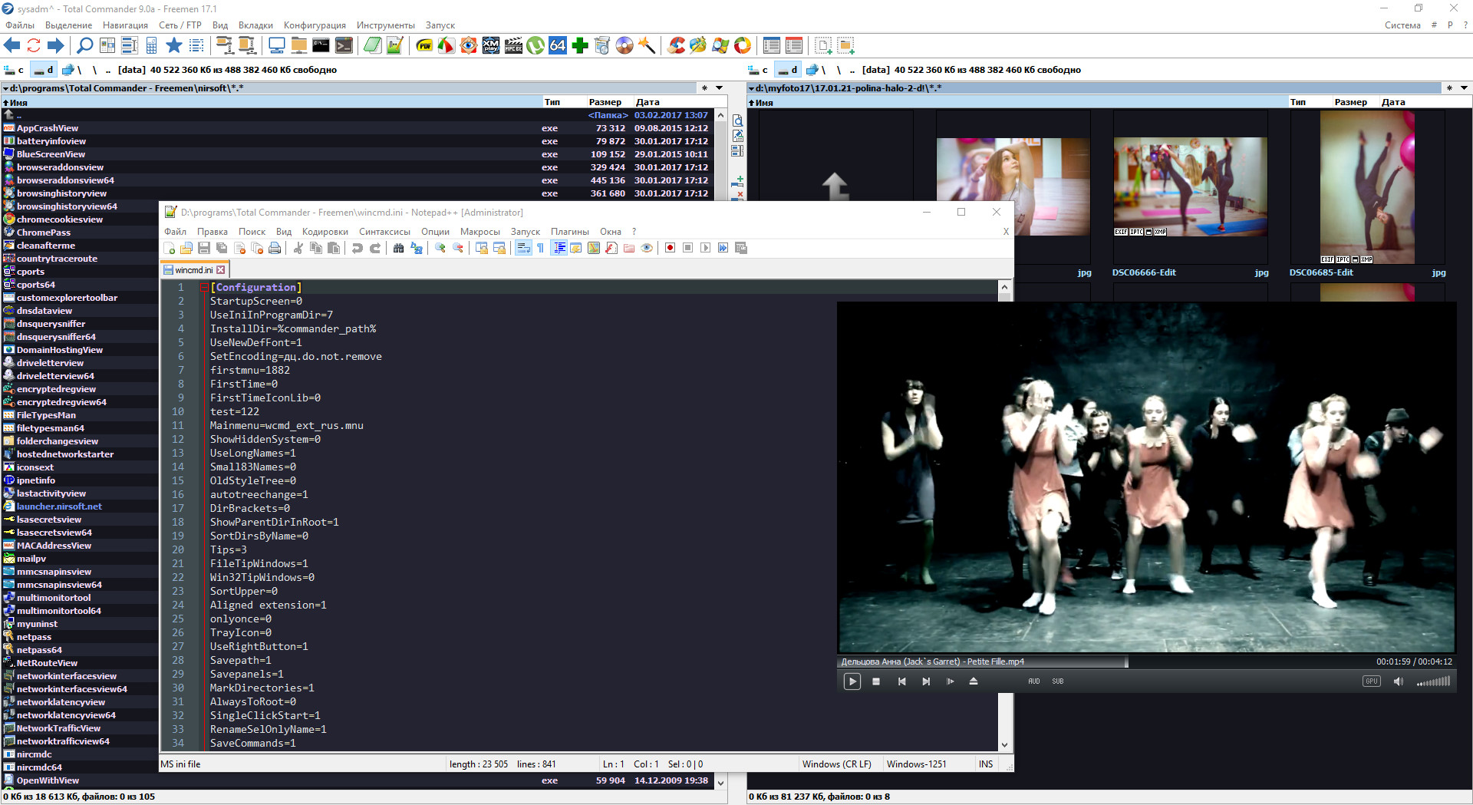Open Total Commander's Конфигурация menu
The height and width of the screenshot is (805, 1473).
click(x=315, y=25)
